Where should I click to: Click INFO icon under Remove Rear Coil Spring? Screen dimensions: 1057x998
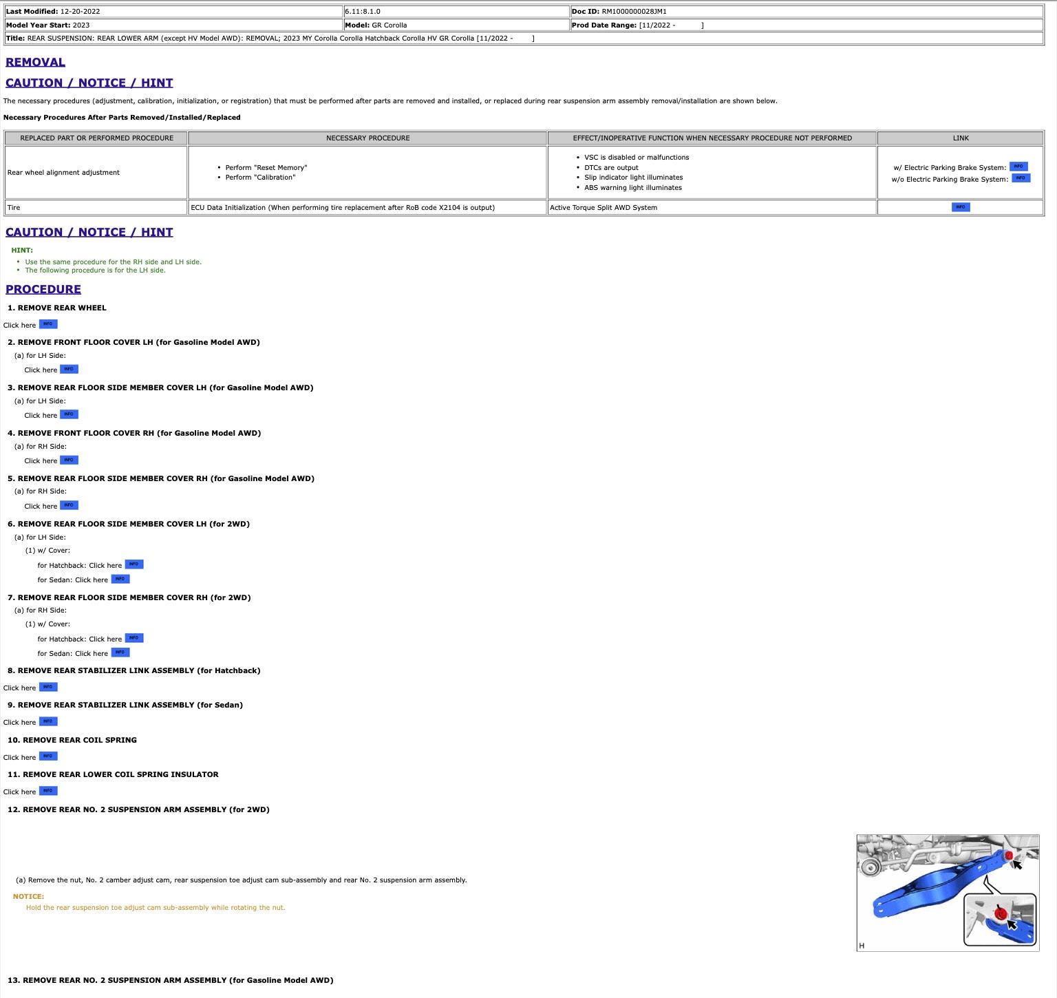(48, 756)
